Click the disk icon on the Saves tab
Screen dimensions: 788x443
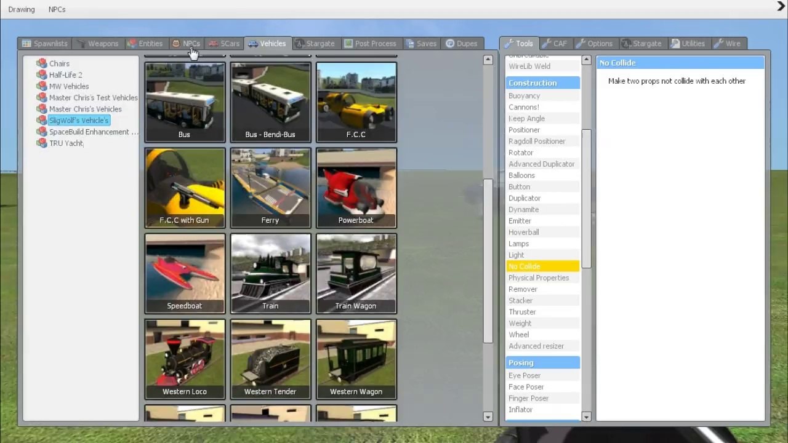coord(409,44)
